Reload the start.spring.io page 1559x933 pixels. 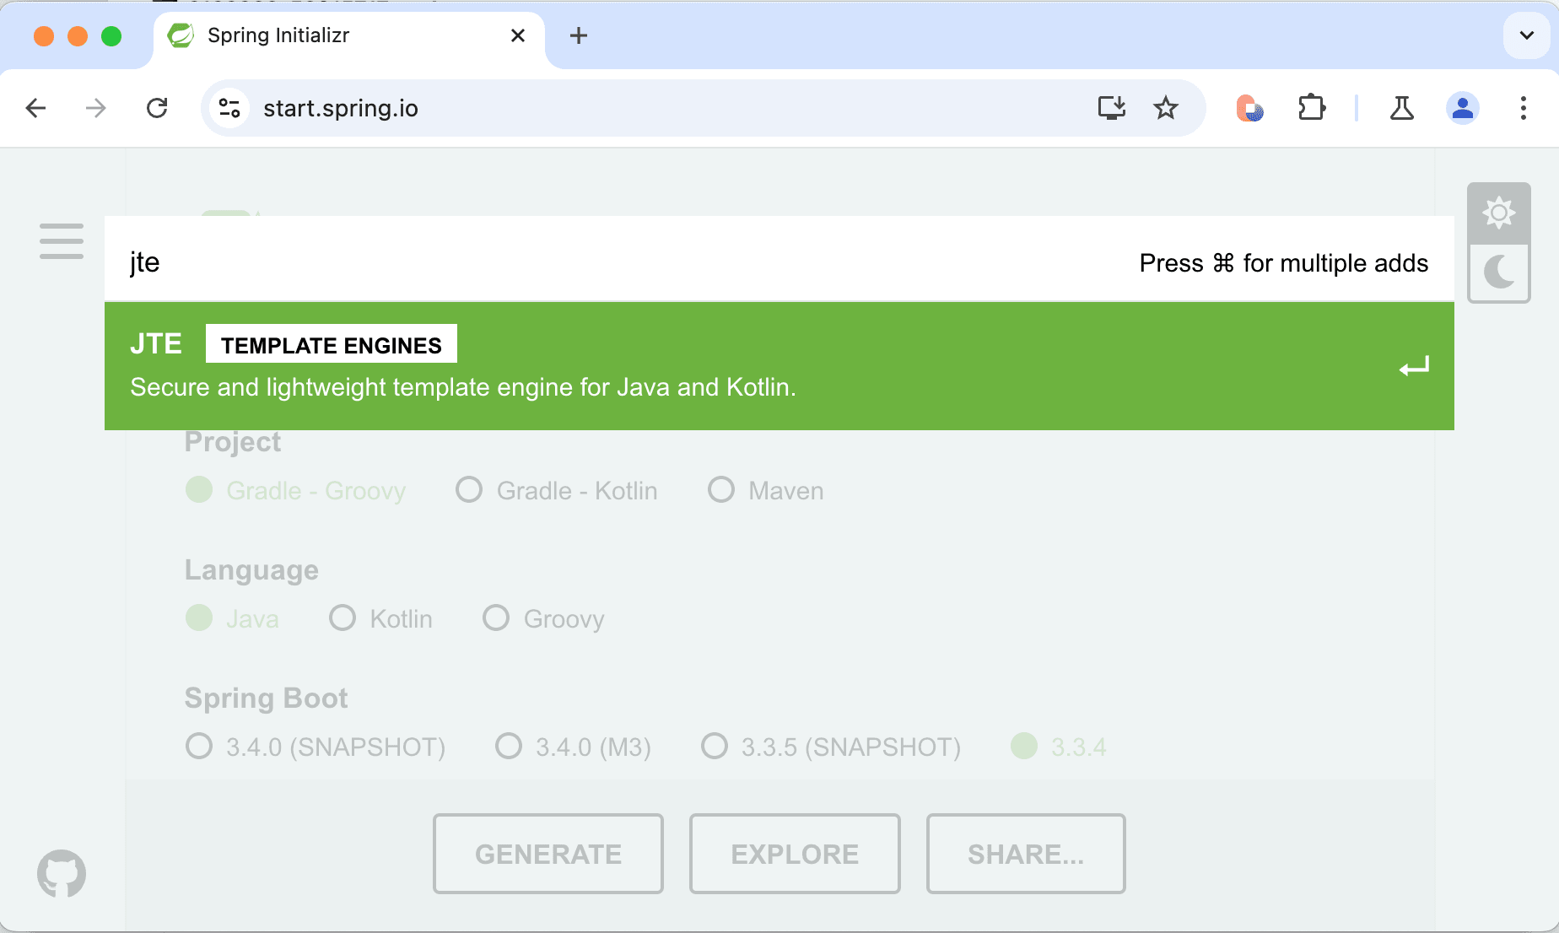(157, 108)
